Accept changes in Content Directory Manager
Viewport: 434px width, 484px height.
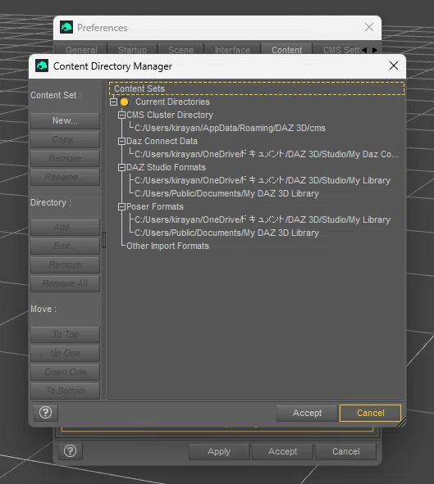(x=307, y=413)
